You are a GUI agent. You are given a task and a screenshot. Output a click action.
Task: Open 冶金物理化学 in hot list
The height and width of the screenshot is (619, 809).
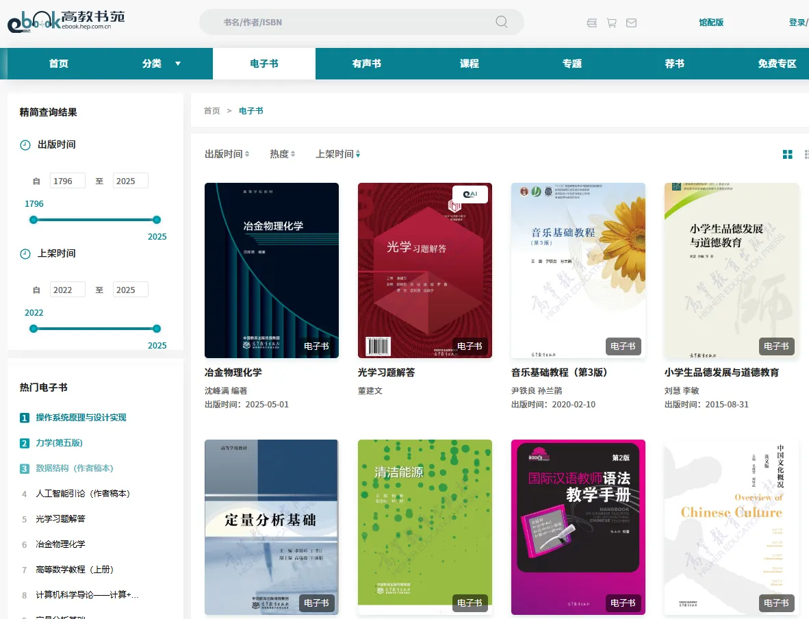pyautogui.click(x=60, y=544)
